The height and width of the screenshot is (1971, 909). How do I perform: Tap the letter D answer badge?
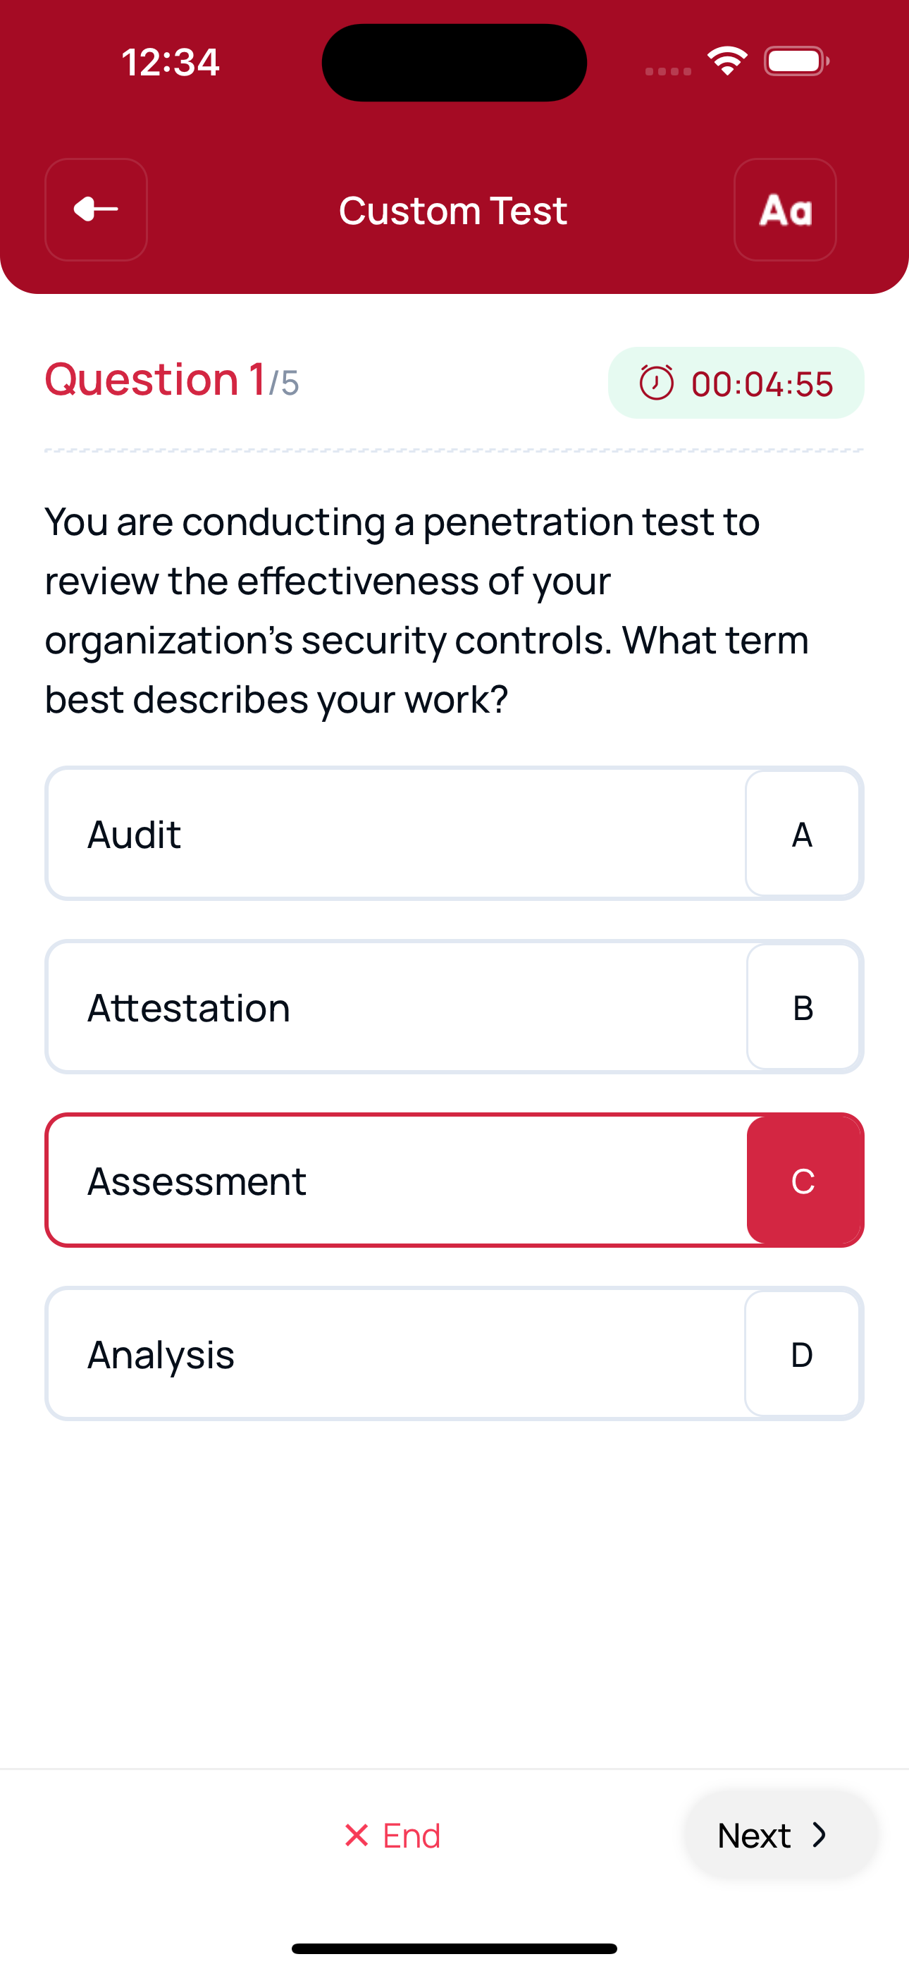tap(802, 1353)
